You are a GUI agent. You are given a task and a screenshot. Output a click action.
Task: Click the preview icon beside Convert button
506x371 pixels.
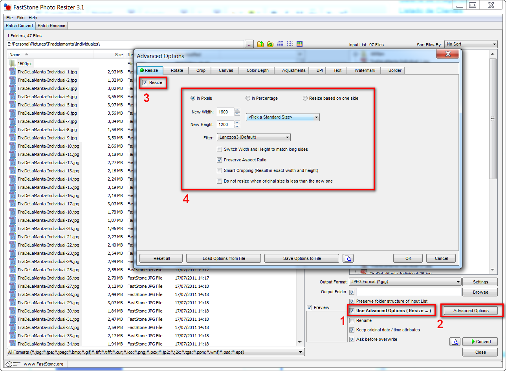(455, 342)
